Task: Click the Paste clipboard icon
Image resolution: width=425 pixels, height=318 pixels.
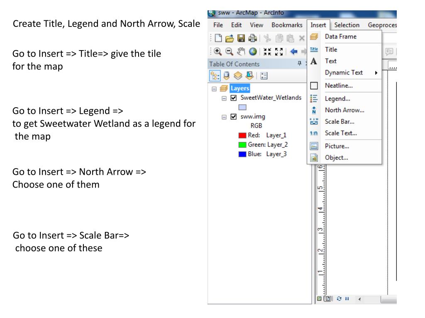Action: (x=290, y=38)
